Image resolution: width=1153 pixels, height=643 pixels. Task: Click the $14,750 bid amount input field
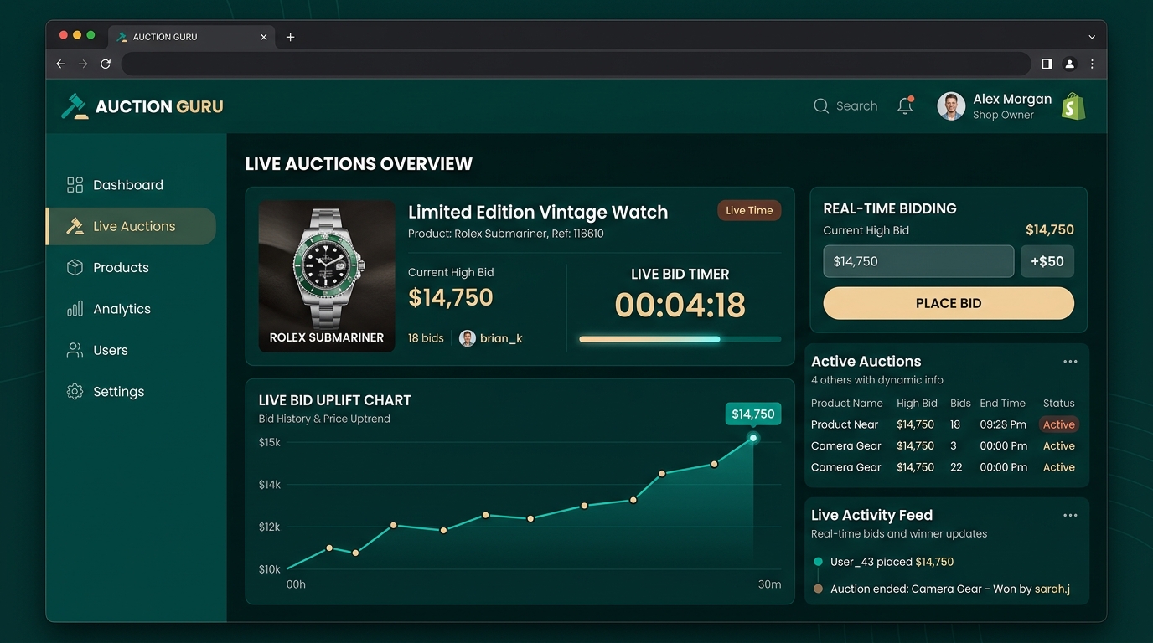coord(918,261)
